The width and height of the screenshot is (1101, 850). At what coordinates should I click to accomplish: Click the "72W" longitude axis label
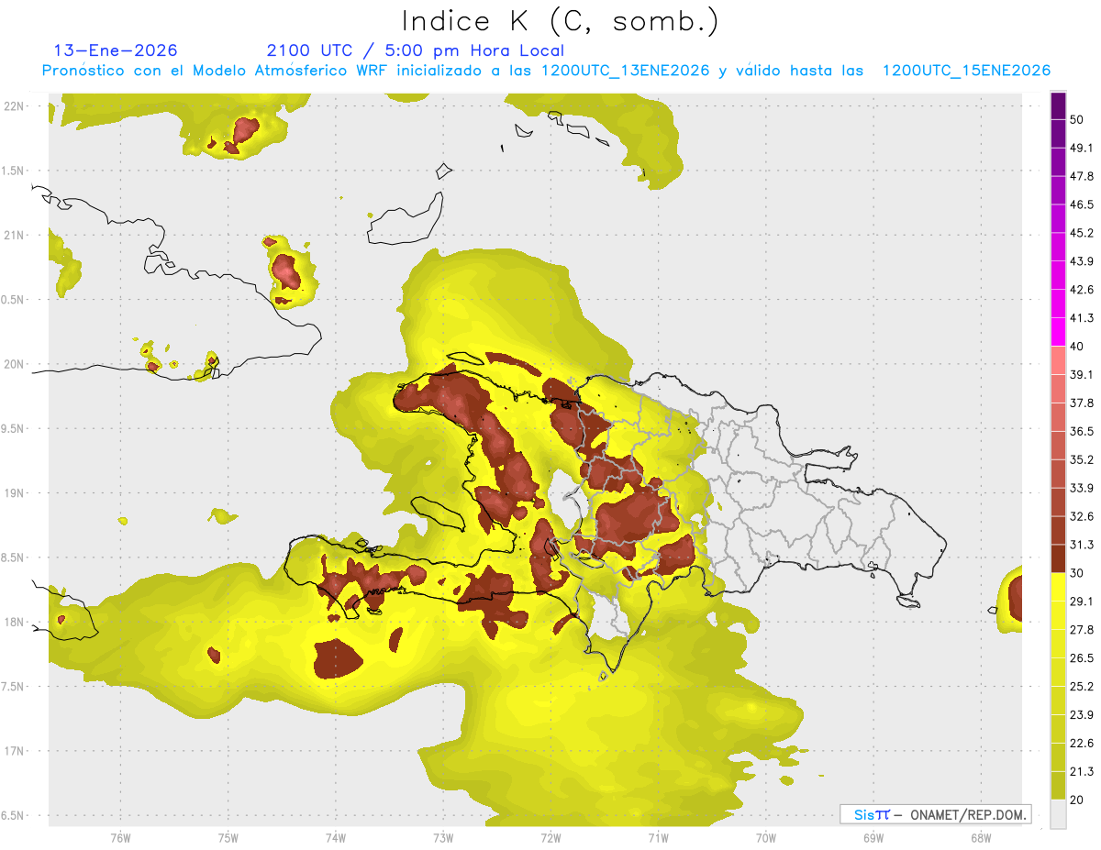550,836
